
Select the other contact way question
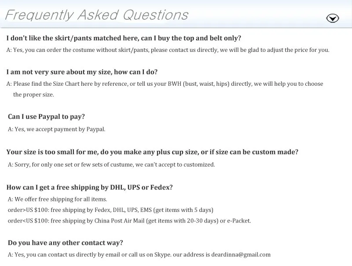pos(65,243)
